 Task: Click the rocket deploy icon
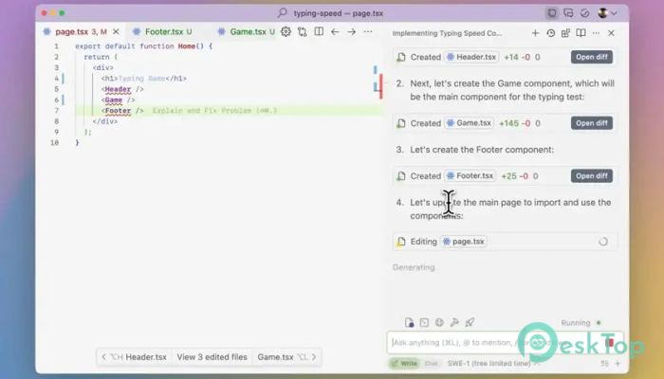(470, 323)
